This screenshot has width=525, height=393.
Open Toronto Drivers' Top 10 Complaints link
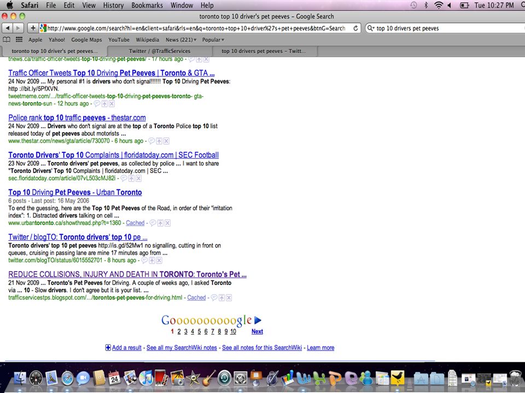click(114, 155)
